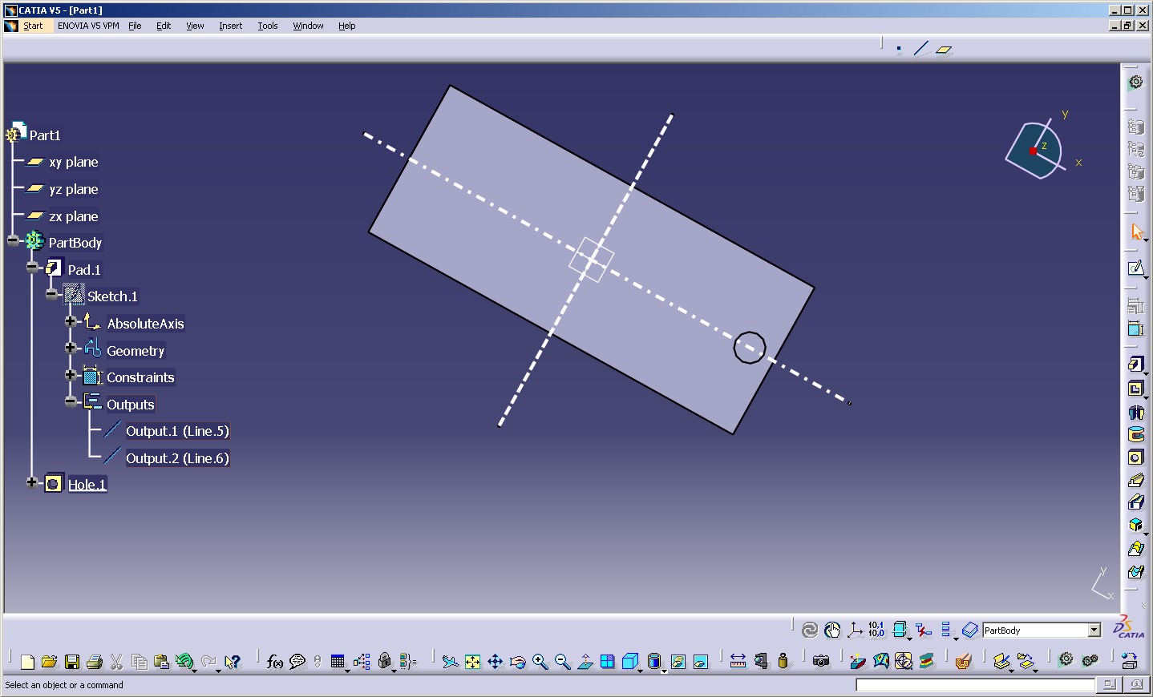Click the New document icon
Viewport: 1153px width, 697px height.
point(27,662)
